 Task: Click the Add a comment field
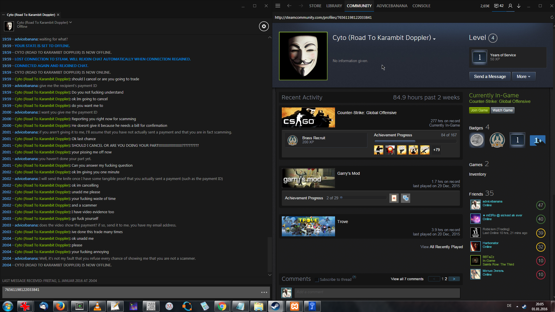pyautogui.click(x=377, y=292)
